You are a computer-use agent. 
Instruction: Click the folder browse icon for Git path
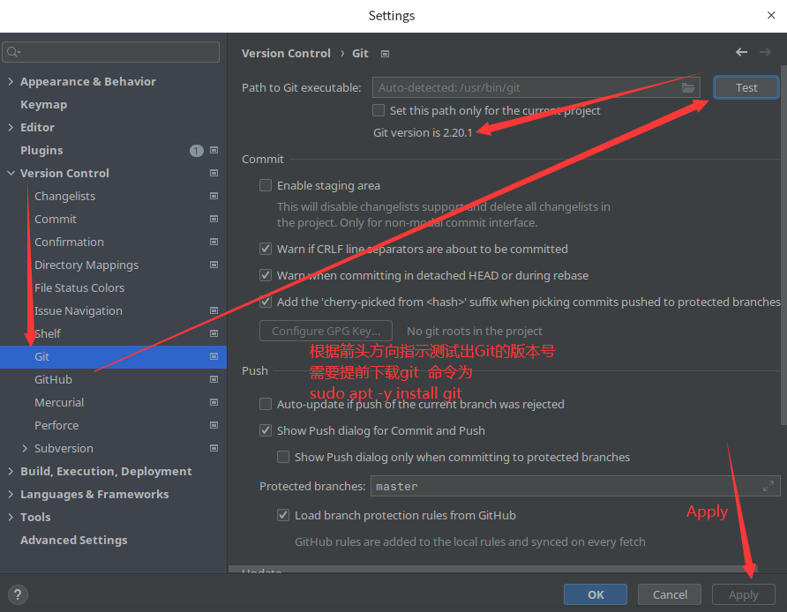(x=687, y=88)
